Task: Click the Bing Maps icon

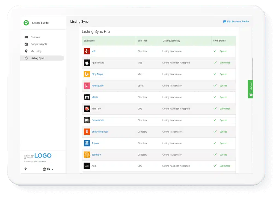Action: [87, 74]
